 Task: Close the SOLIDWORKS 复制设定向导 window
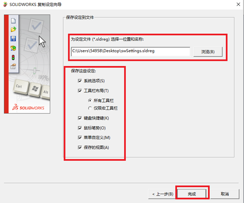click(x=238, y=4)
